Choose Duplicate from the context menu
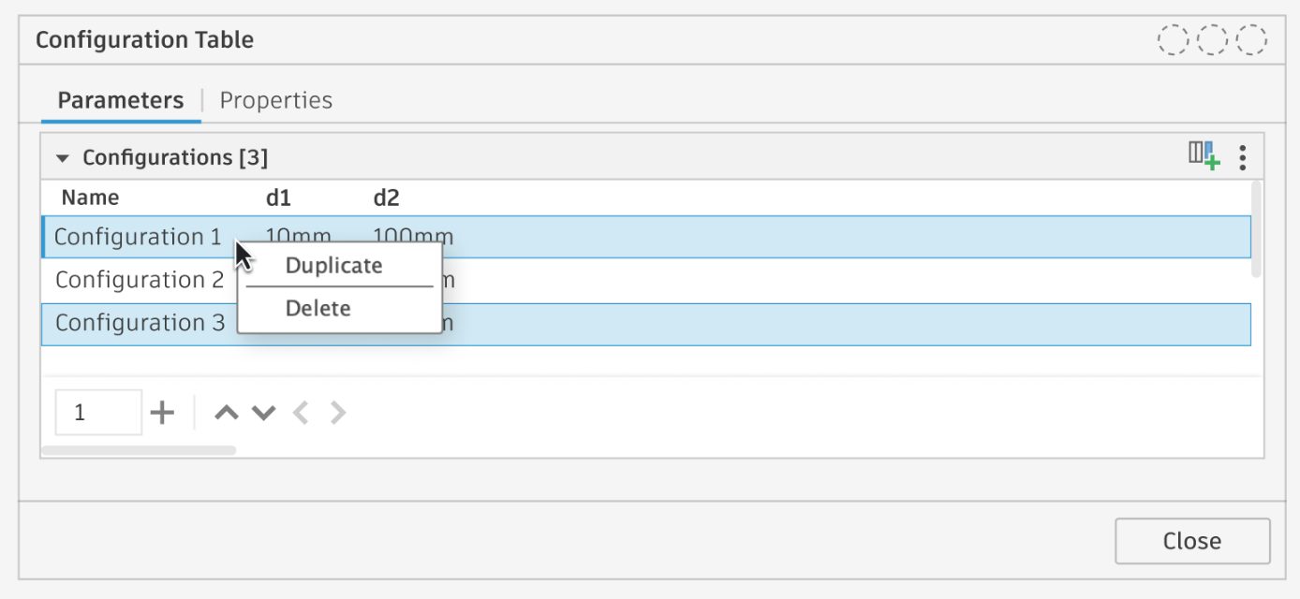This screenshot has width=1300, height=599. coord(334,265)
